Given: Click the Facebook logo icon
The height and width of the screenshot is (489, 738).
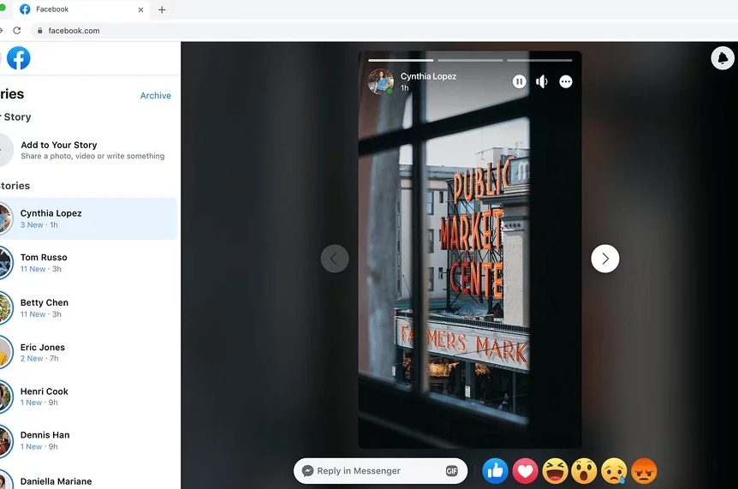Looking at the screenshot, I should pos(18,58).
